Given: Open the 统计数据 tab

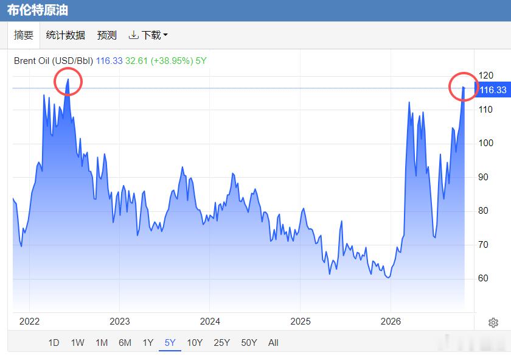Looking at the screenshot, I should [x=66, y=35].
